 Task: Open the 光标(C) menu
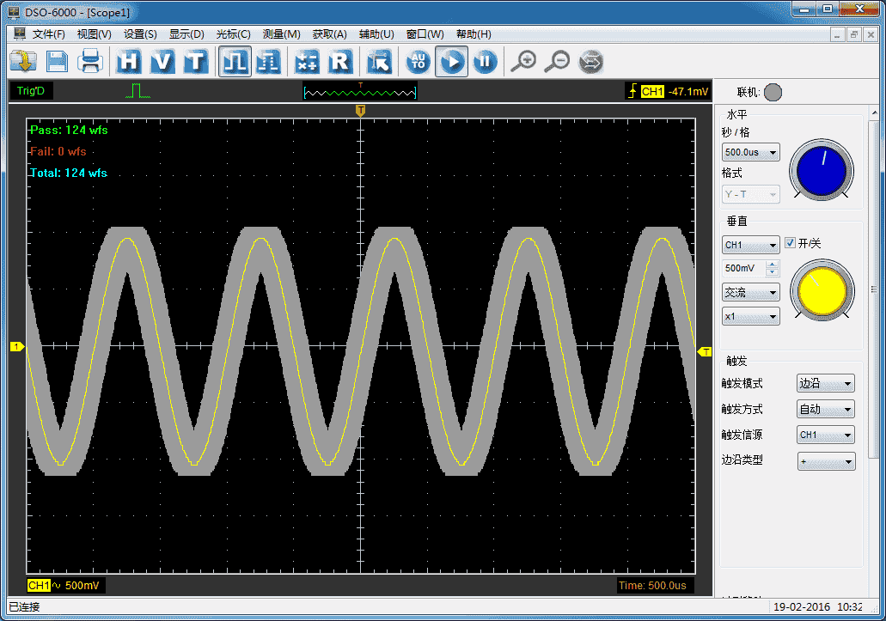pos(233,34)
